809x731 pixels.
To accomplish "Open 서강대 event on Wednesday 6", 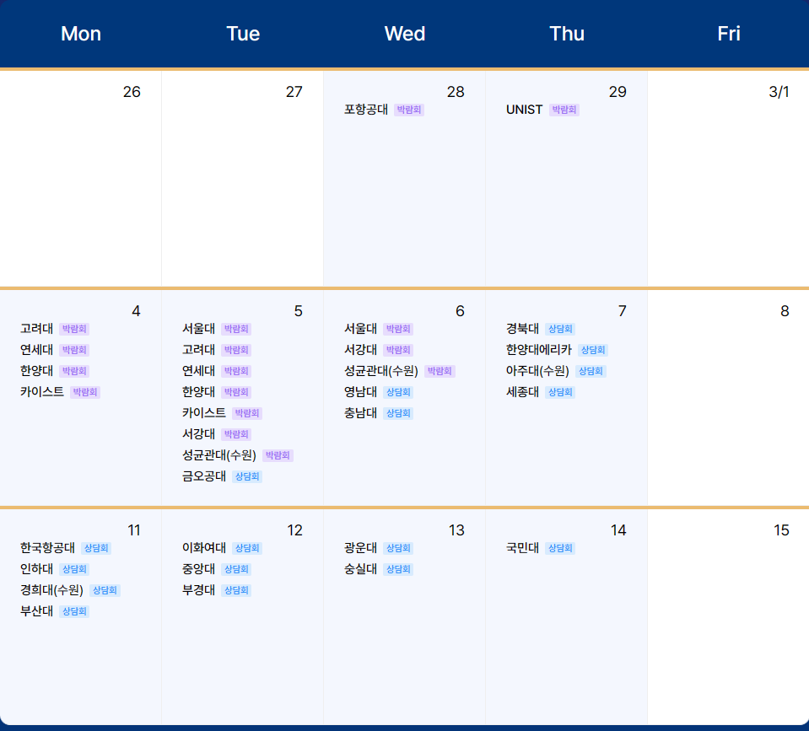I will (361, 350).
